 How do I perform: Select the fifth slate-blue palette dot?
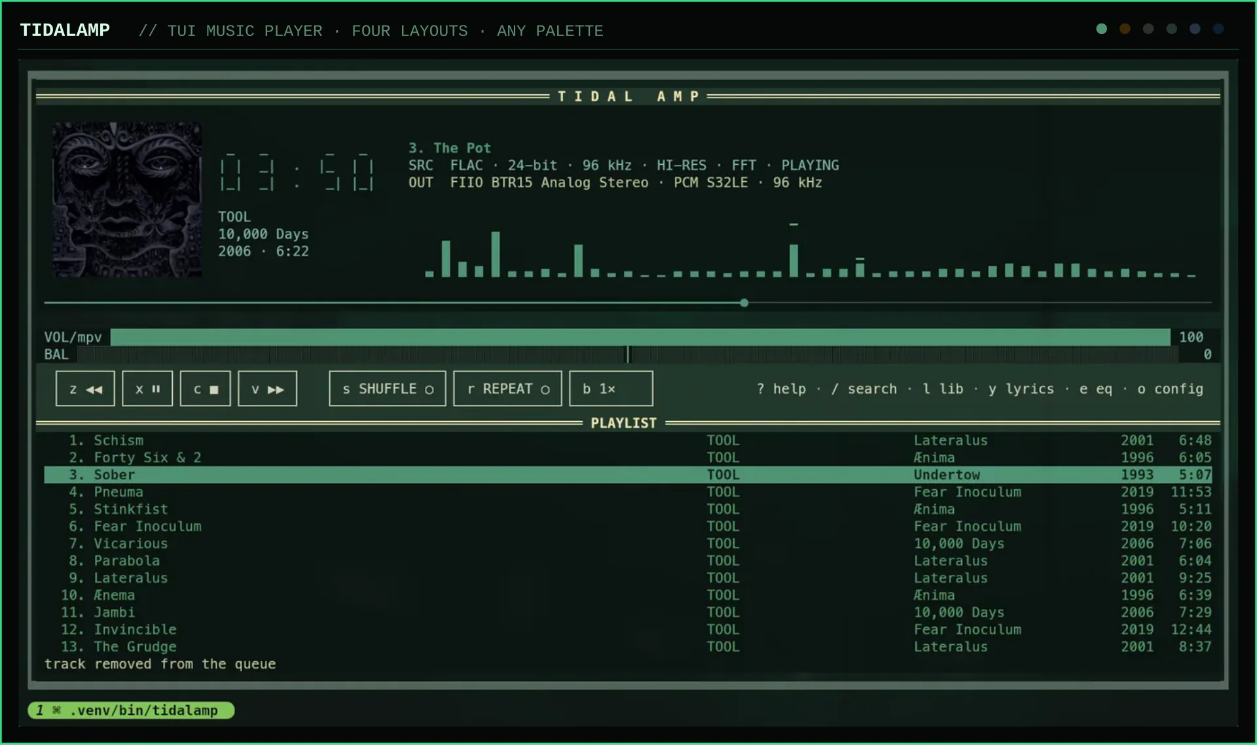pos(1195,29)
